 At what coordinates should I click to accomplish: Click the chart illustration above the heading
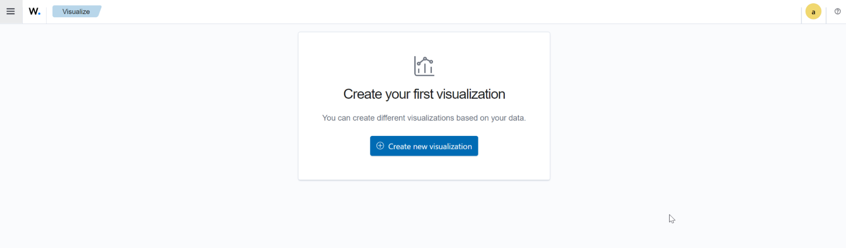424,66
